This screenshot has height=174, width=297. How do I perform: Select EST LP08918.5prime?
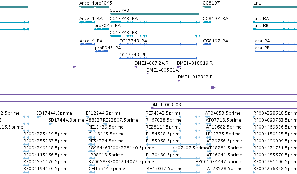point(91,159)
